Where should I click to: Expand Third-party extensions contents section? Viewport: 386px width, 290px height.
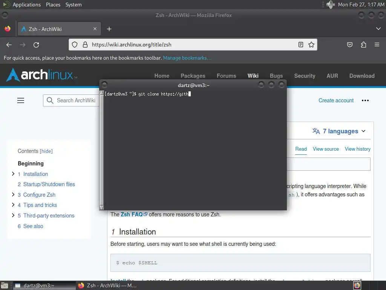click(x=13, y=215)
